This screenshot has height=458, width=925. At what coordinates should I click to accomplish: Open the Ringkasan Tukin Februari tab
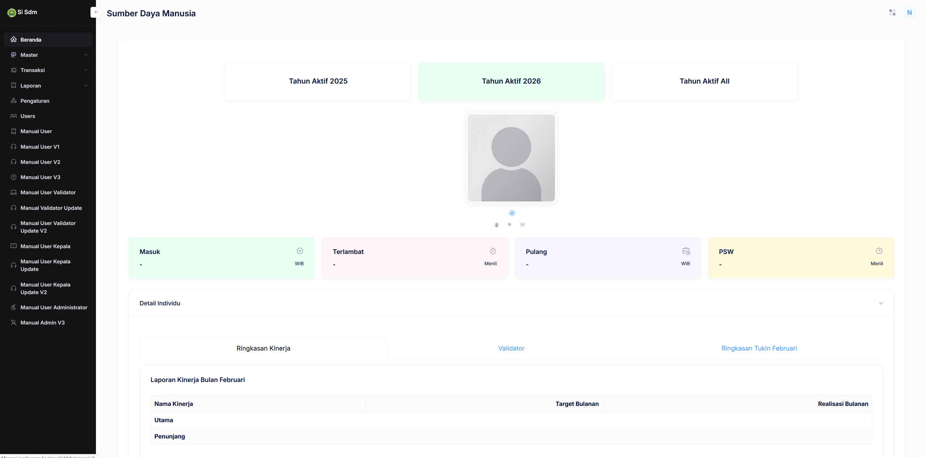click(759, 348)
